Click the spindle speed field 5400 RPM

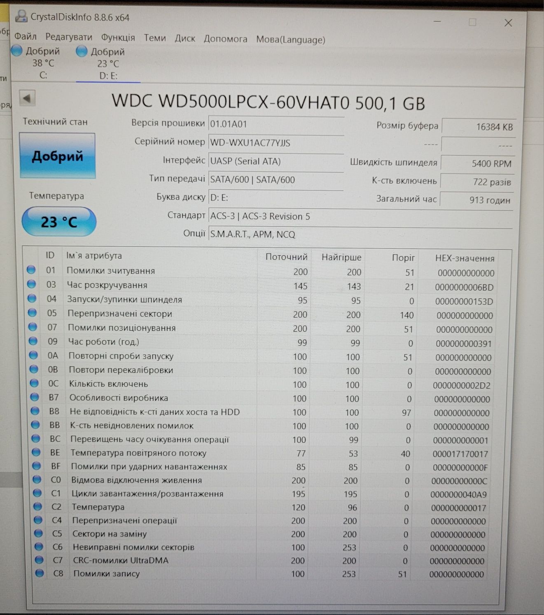coord(477,163)
